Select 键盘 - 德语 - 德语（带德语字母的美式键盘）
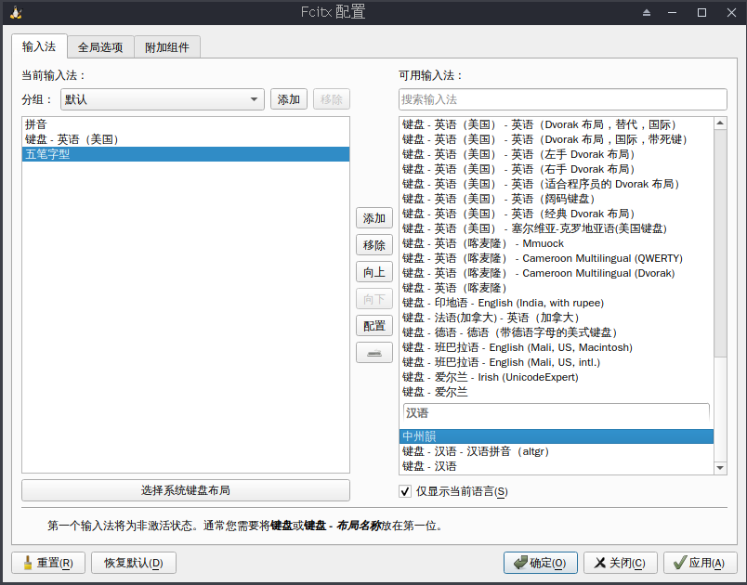This screenshot has height=585, width=747. [x=557, y=332]
